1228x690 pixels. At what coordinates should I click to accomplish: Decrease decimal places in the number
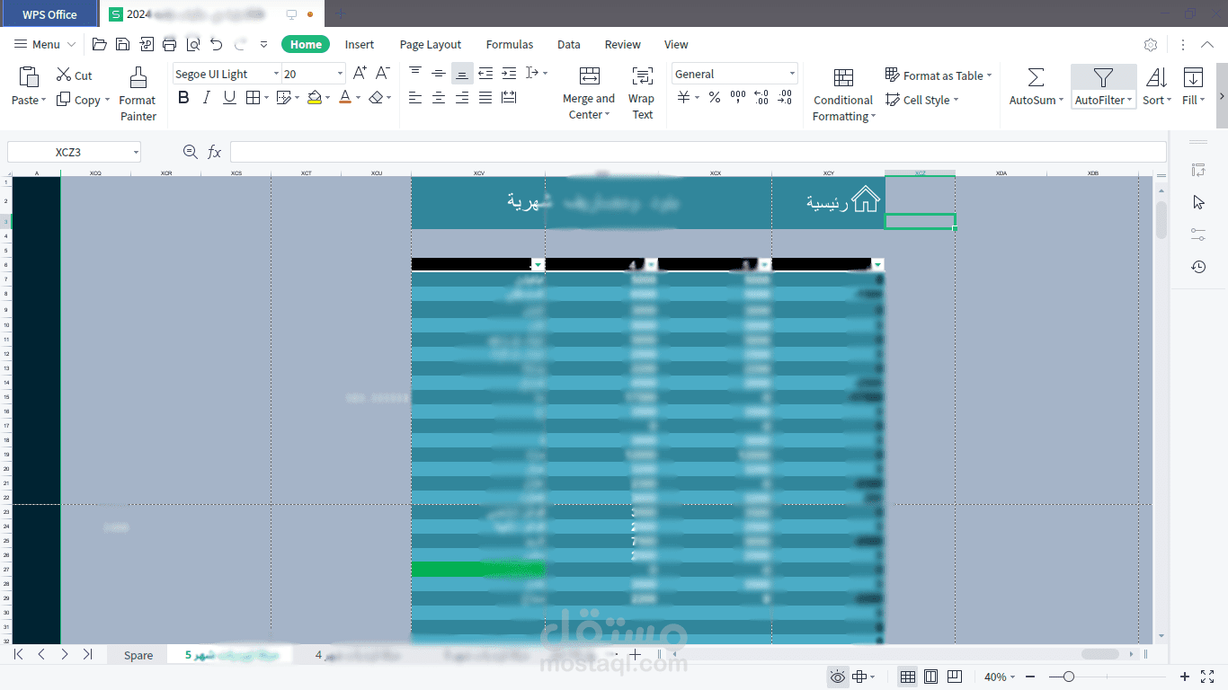point(785,97)
